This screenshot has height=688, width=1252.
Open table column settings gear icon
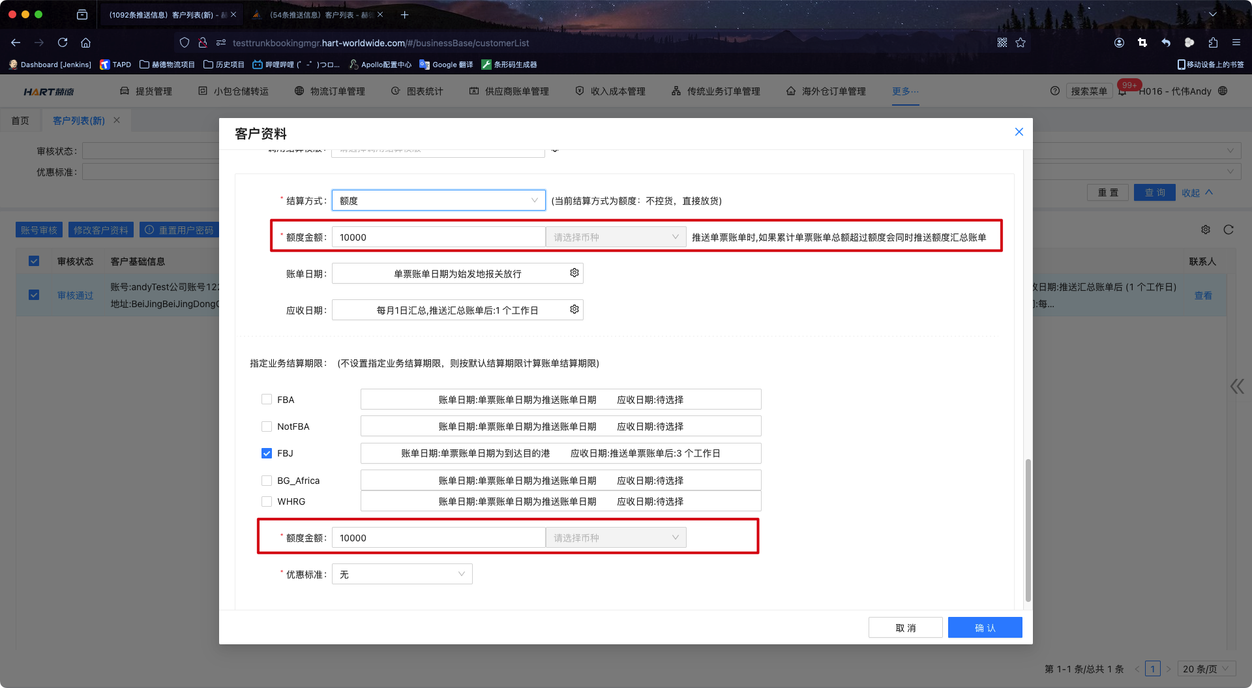1206,230
